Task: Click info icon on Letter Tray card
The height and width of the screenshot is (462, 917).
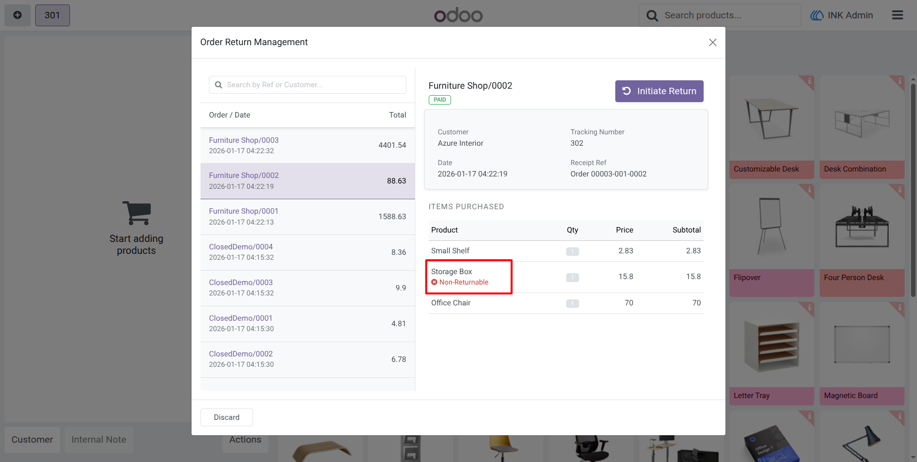Action: tap(809, 307)
